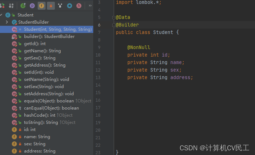Select setName(String): void method
Viewport: 255px width, 155px height.
click(47, 79)
